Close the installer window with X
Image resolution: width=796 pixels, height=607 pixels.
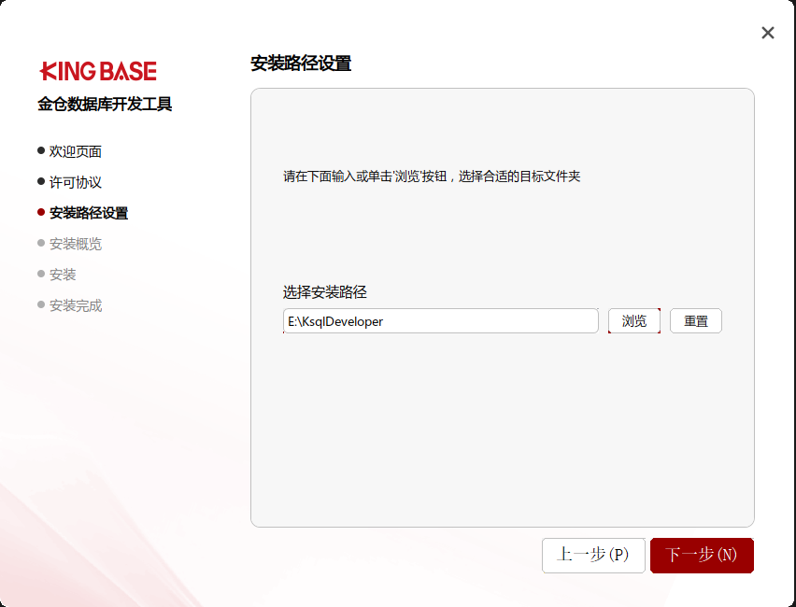click(768, 33)
